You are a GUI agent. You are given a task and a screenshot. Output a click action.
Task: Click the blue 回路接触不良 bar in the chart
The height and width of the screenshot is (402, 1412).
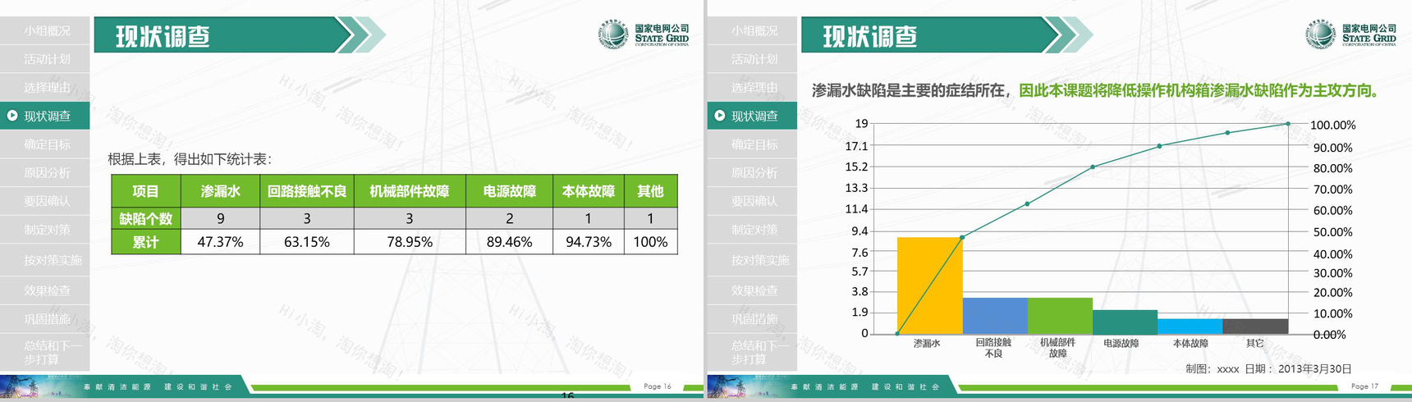[995, 316]
